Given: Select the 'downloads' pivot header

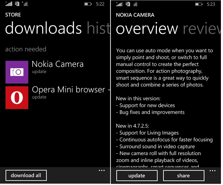Looking at the screenshot, I should point(43,28).
